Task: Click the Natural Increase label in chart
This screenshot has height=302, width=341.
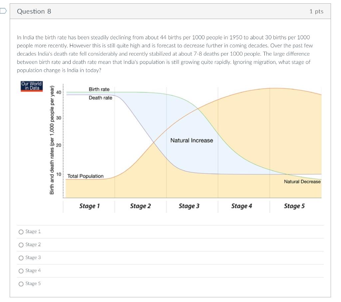Action: (191, 141)
